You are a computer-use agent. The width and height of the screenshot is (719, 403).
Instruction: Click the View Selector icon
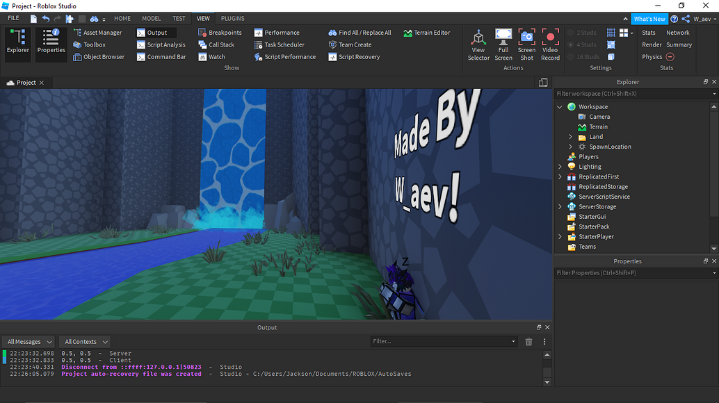click(478, 44)
